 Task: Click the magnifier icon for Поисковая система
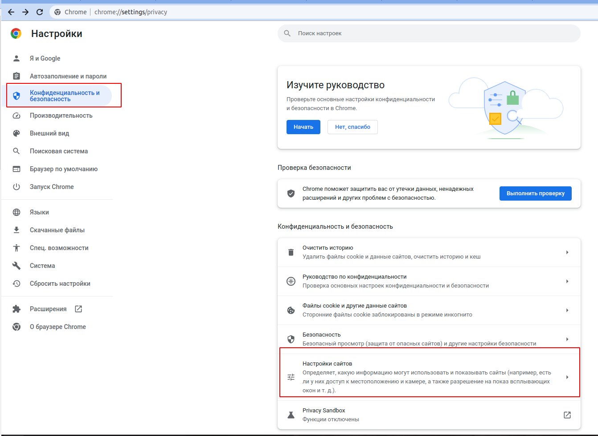pyautogui.click(x=16, y=151)
